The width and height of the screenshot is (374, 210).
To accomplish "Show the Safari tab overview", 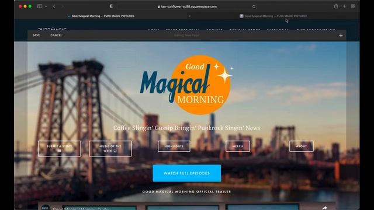I will (x=353, y=6).
